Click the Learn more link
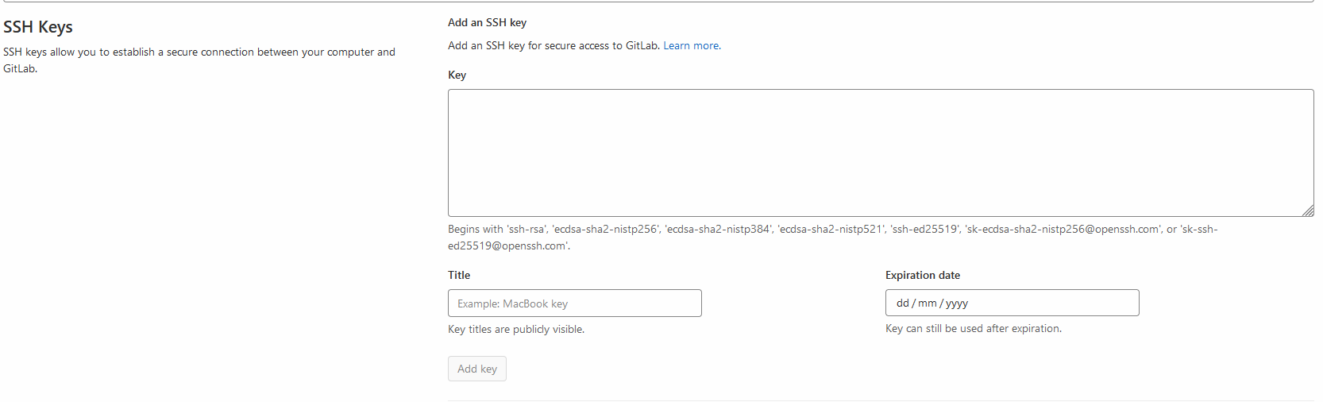The height and width of the screenshot is (402, 1323). pyautogui.click(x=692, y=46)
